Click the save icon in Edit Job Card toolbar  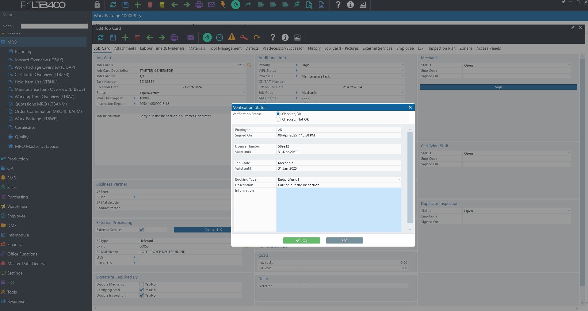tap(113, 37)
